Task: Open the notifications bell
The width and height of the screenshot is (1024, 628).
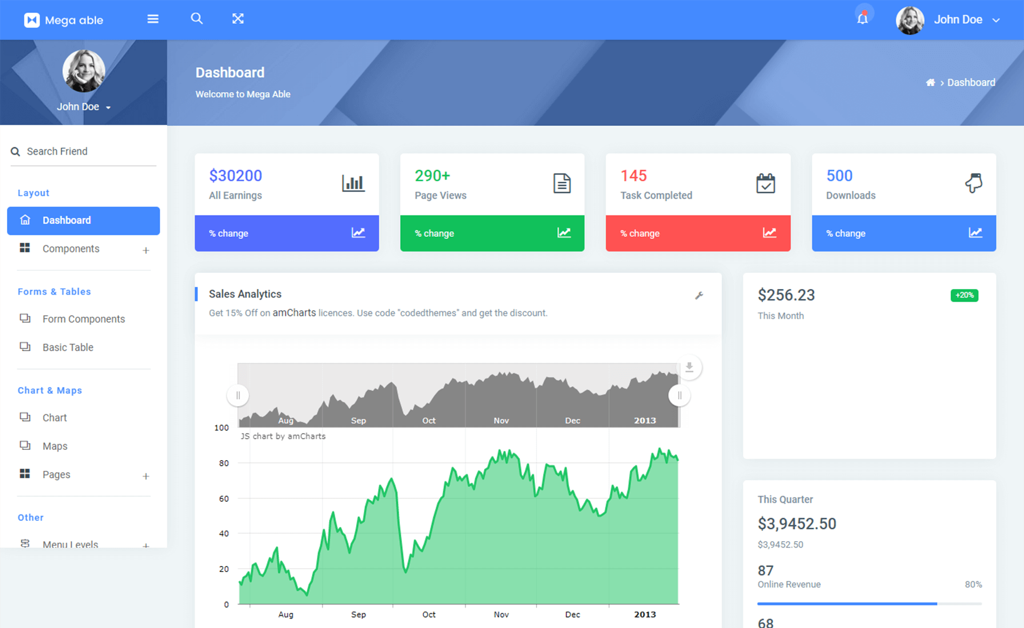Action: 862,19
